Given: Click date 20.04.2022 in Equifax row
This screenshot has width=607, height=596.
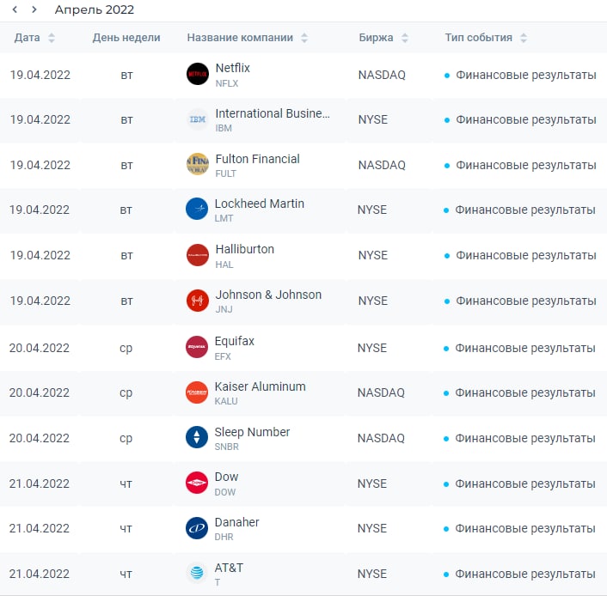Looking at the screenshot, I should (x=40, y=348).
